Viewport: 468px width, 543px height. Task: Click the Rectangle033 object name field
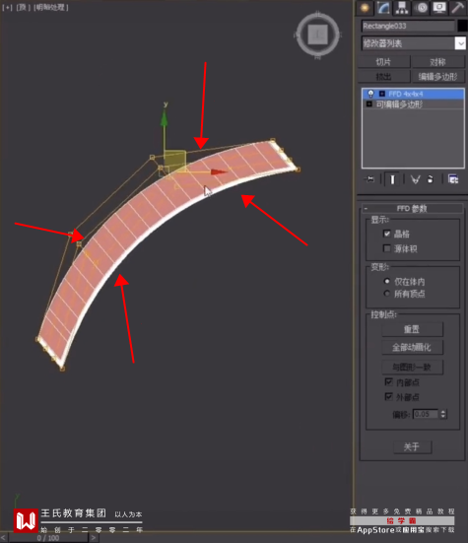click(408, 26)
